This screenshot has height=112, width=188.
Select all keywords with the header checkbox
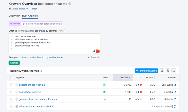pyautogui.click(x=12, y=78)
